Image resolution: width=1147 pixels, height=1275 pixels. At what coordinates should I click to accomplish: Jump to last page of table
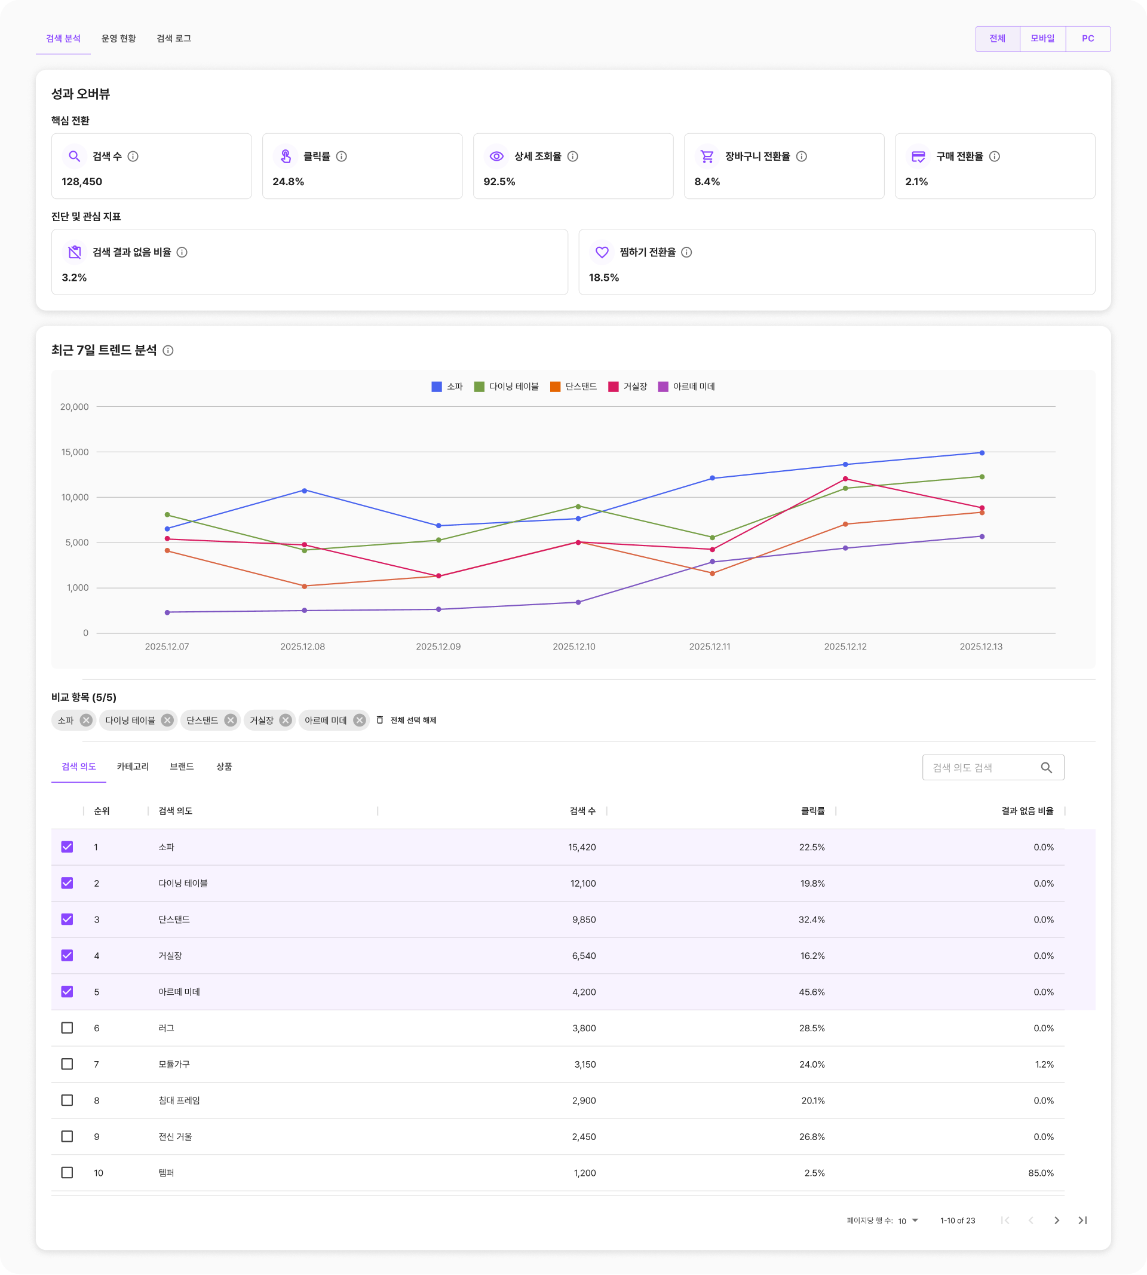coord(1082,1220)
